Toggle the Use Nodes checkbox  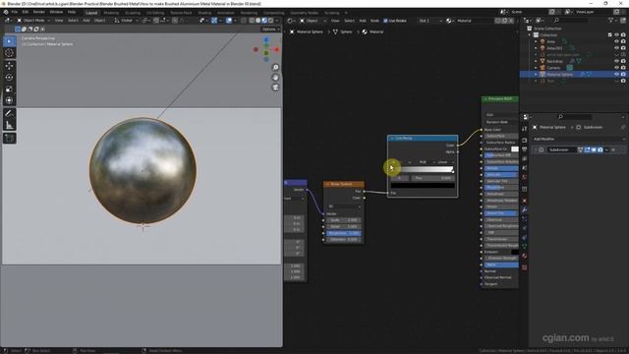coord(385,21)
